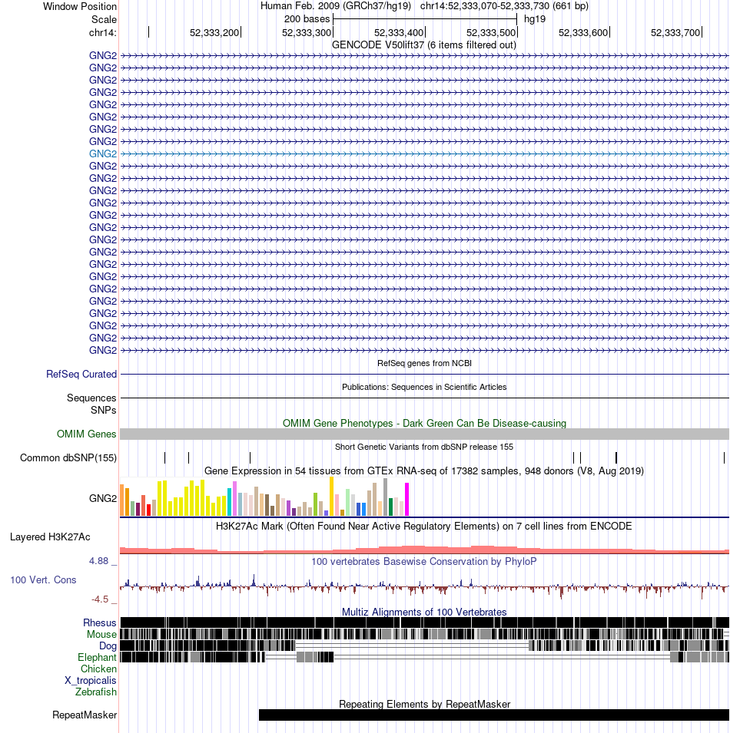The height and width of the screenshot is (733, 730).
Task: Click the gray OMIM Genes bar
Action: [424, 434]
